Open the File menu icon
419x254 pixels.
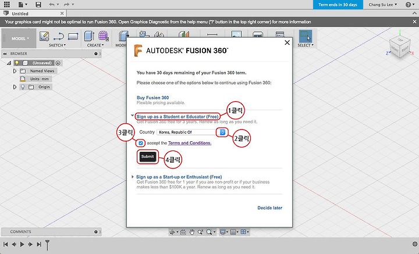click(23, 5)
